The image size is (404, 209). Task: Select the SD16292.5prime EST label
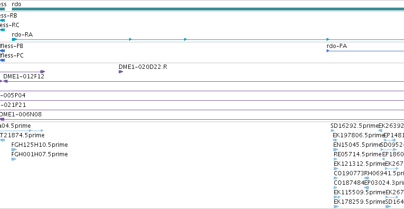click(x=355, y=126)
